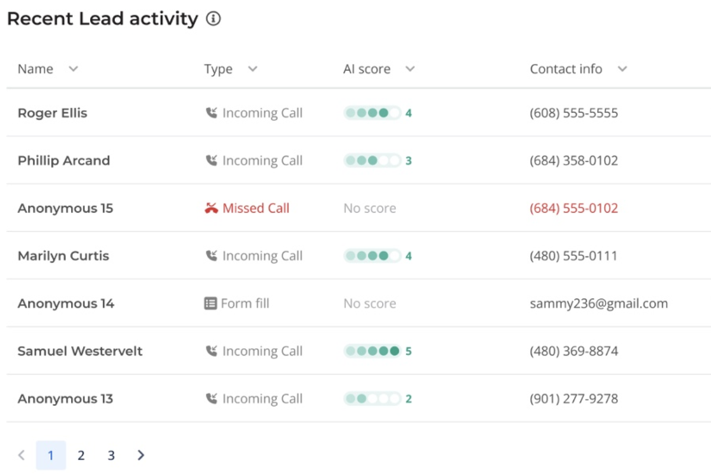Click the incoming call icon for Phillip Arcand
This screenshot has width=711, height=474.
click(211, 161)
